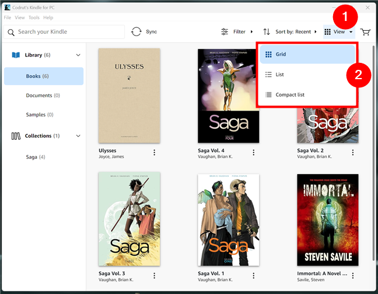Click the vertical scrollbar of the library
This screenshot has width=378, height=294.
tap(374, 154)
